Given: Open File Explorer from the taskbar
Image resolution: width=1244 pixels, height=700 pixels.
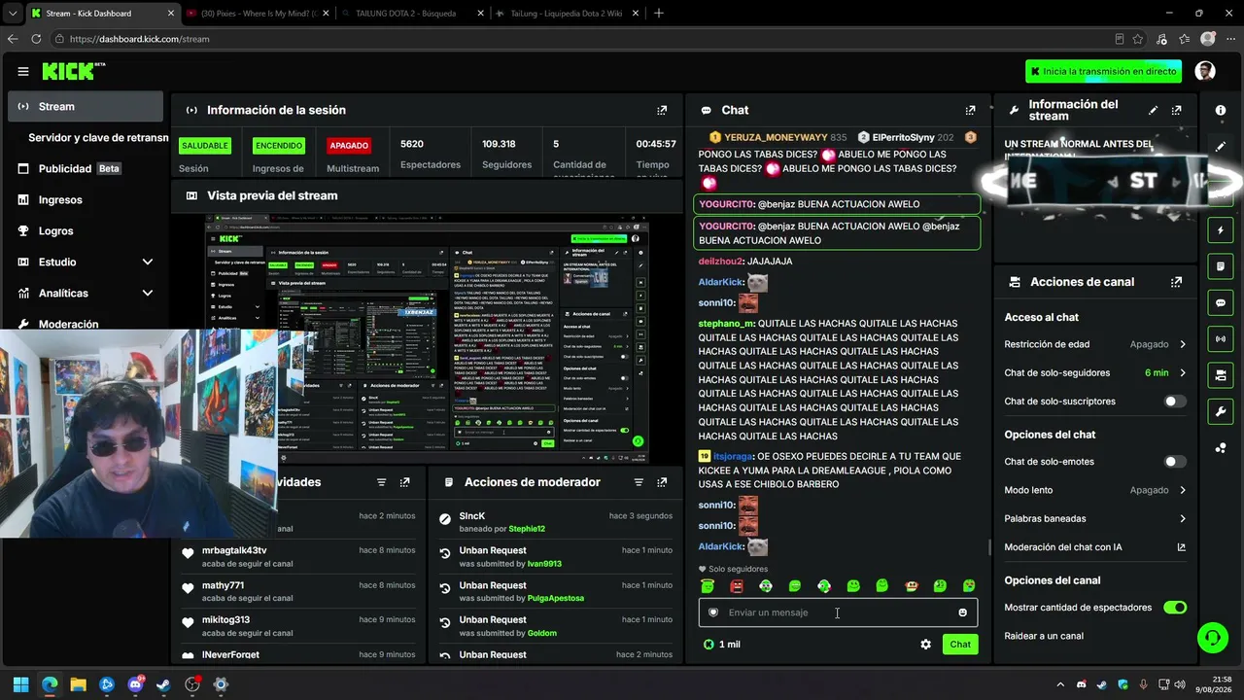Looking at the screenshot, I should tap(78, 684).
